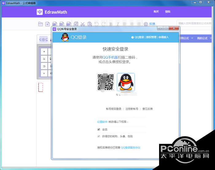This screenshot has height=170, width=215.
Task: Export as TEX file icon
Action: coord(68,24)
